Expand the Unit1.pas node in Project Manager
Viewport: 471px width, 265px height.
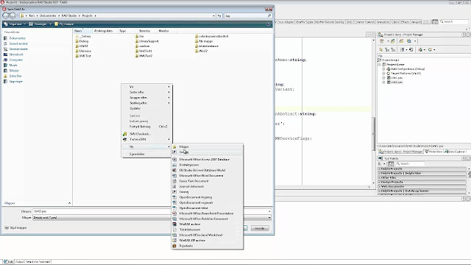383,78
